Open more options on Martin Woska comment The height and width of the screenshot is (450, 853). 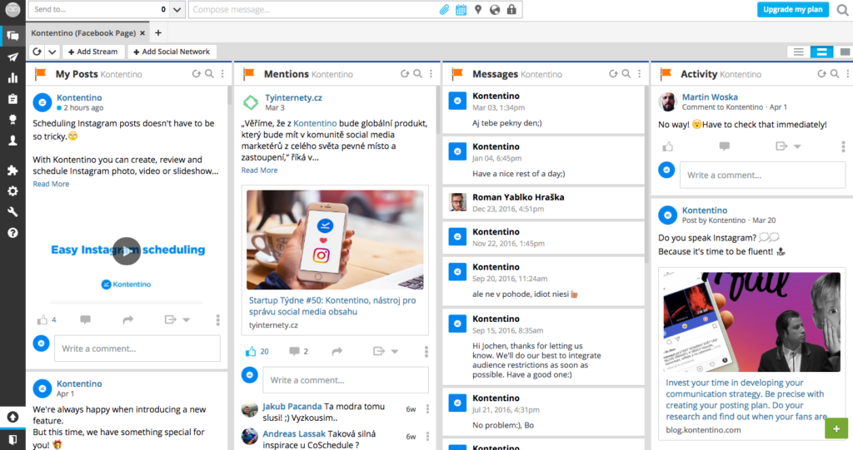coord(843,146)
